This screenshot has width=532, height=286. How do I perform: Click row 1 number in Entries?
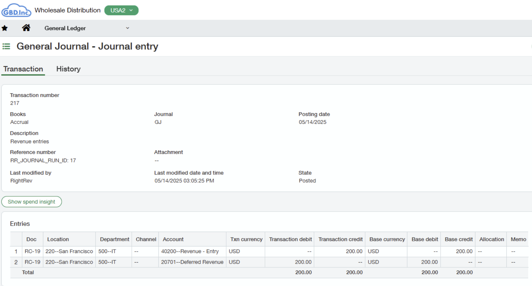tap(16, 251)
